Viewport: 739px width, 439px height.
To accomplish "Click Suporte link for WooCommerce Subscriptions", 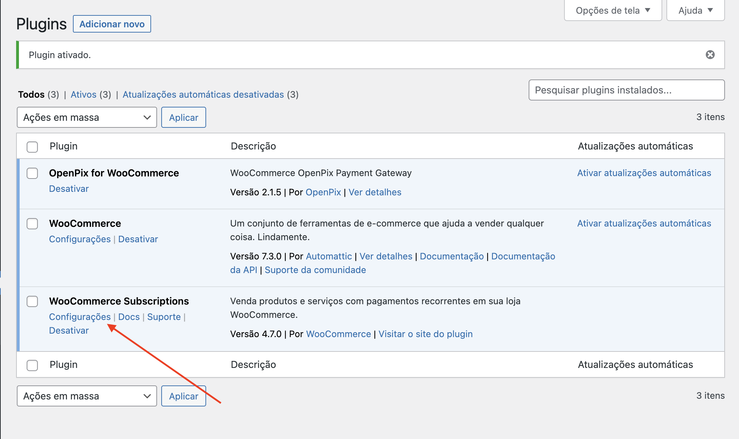I will point(164,316).
